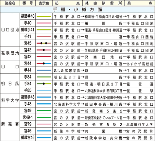The image size is (155, 141).
Task: Click 手84 in the row ending 星置通
Action: click(28, 84)
